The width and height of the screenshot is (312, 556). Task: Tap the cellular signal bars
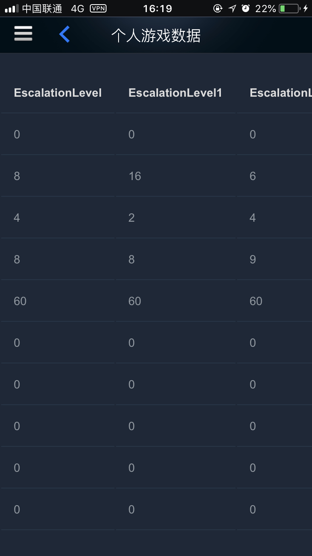12,9
